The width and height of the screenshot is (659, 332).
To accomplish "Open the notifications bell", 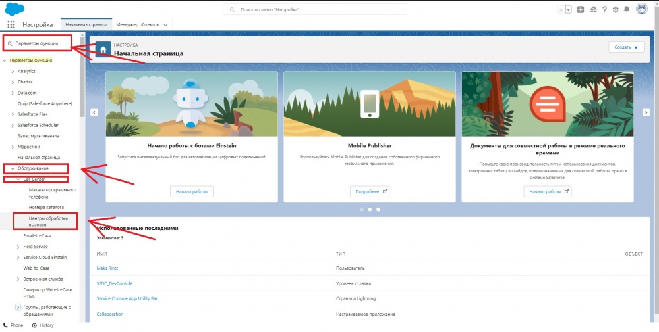I will [627, 10].
